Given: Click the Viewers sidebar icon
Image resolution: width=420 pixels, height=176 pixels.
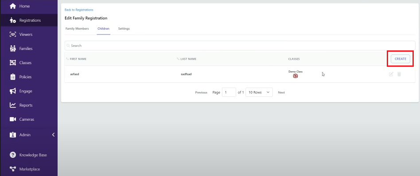Looking at the screenshot, I should coord(13,34).
